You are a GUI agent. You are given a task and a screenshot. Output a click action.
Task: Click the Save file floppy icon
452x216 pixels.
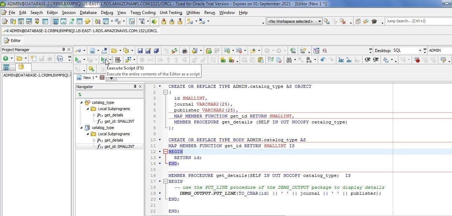[x=140, y=51]
